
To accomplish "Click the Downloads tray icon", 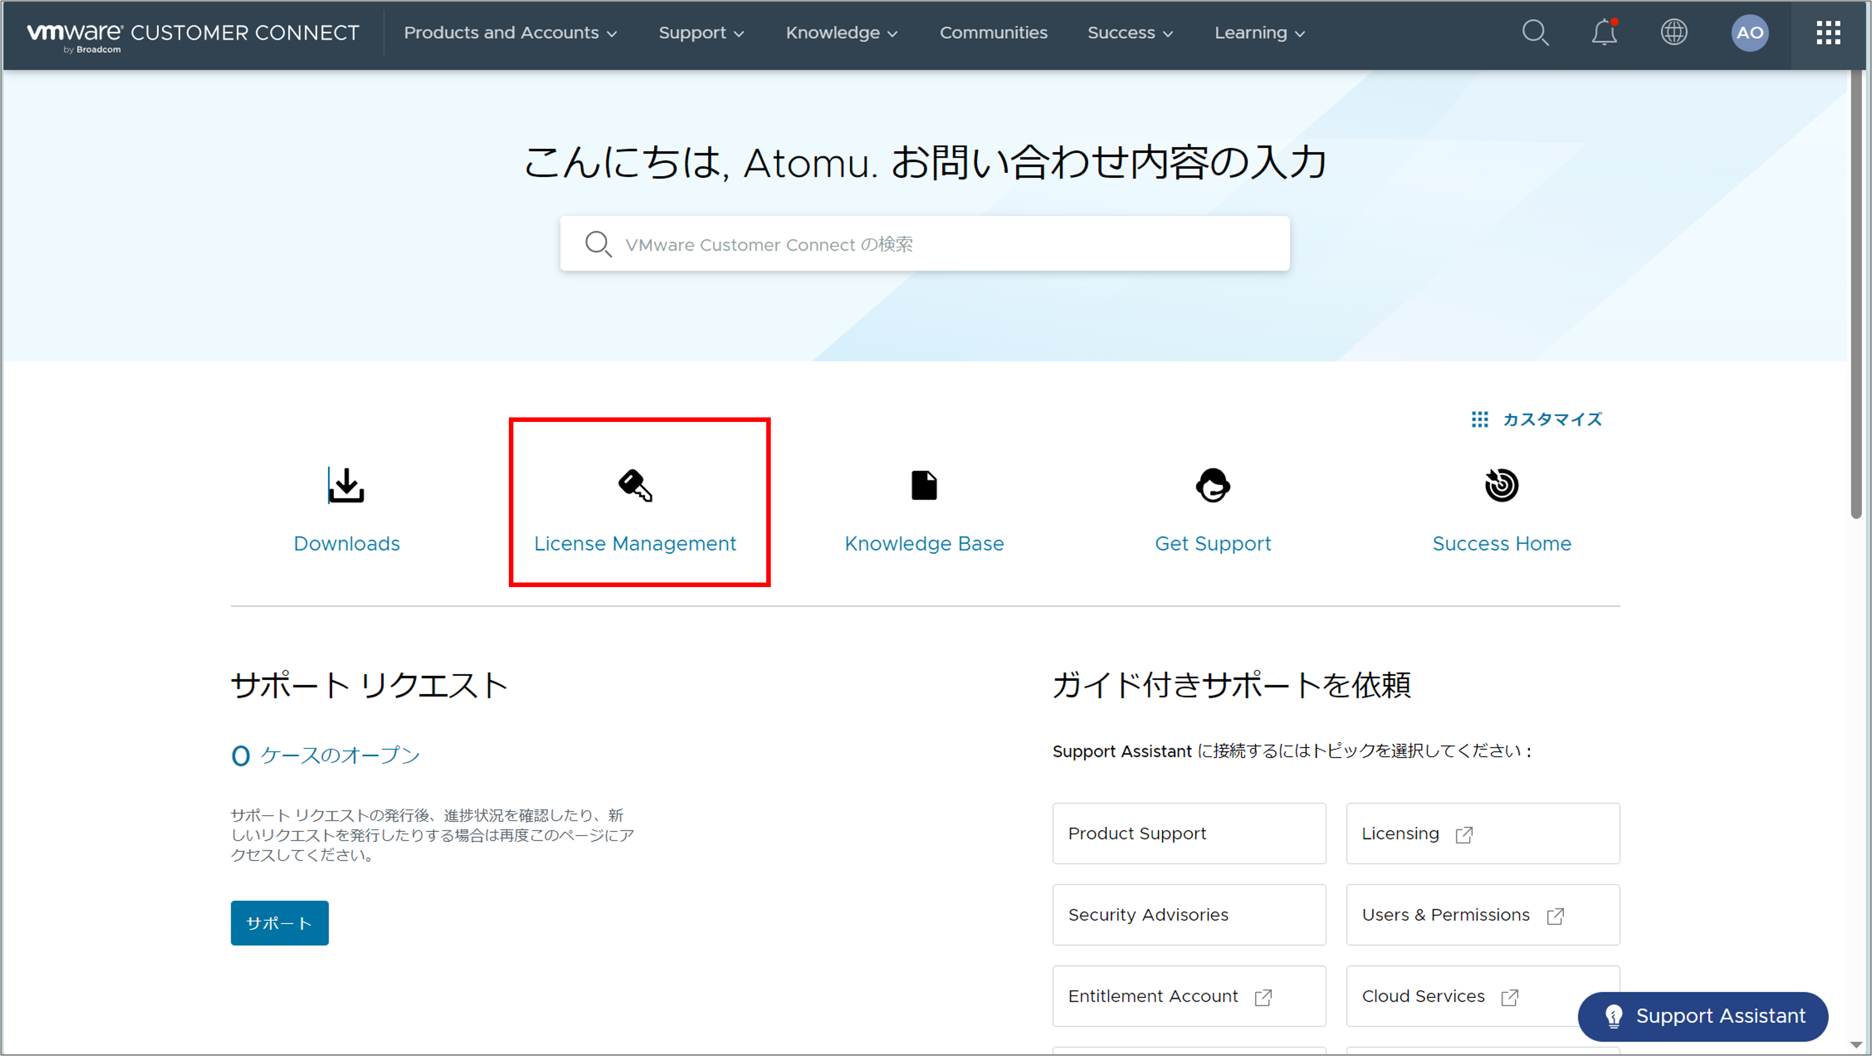I will pos(346,485).
